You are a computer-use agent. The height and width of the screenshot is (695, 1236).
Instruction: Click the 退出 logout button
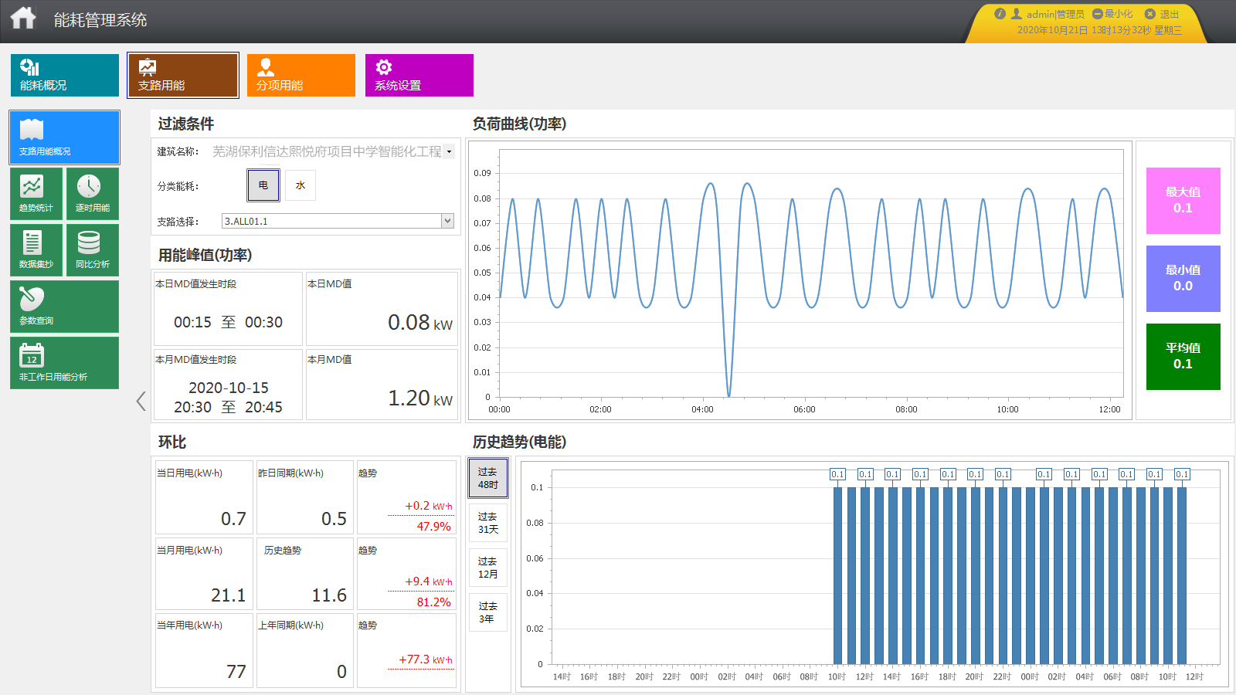point(1162,14)
